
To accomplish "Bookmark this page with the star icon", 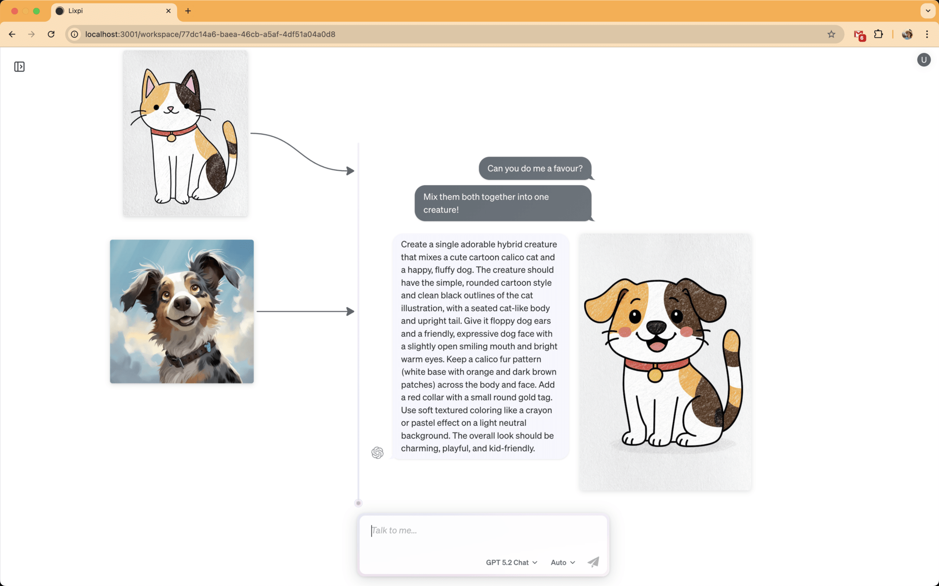I will click(x=831, y=34).
